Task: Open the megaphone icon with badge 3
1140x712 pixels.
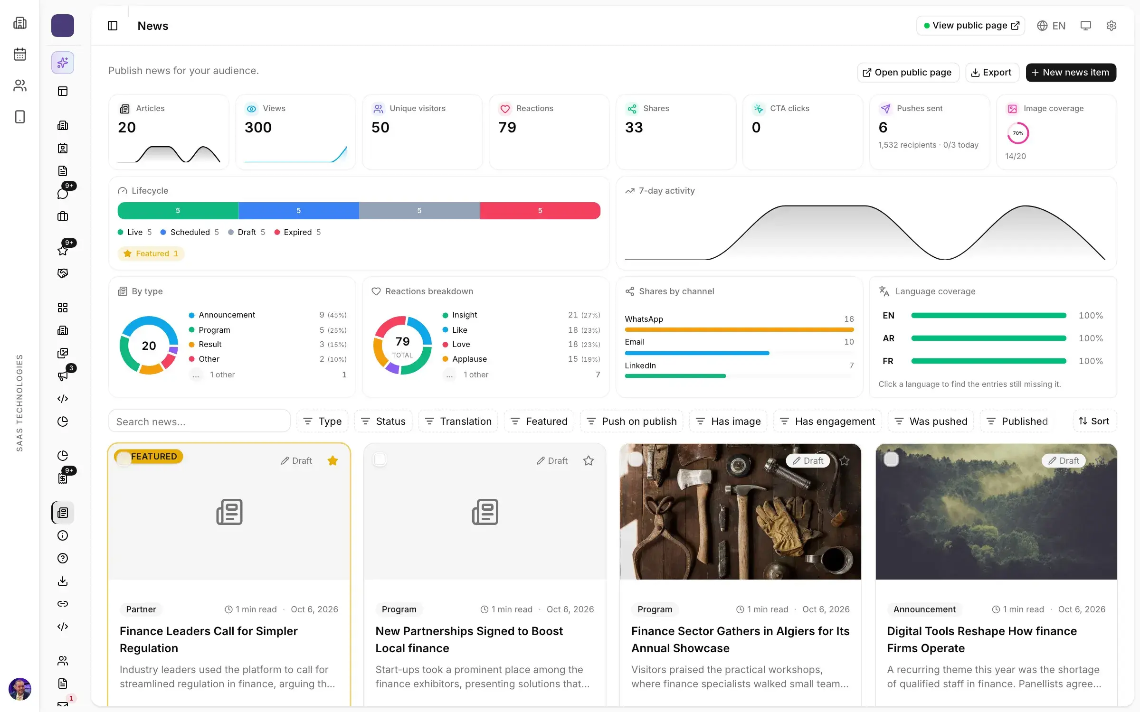Action: click(63, 375)
